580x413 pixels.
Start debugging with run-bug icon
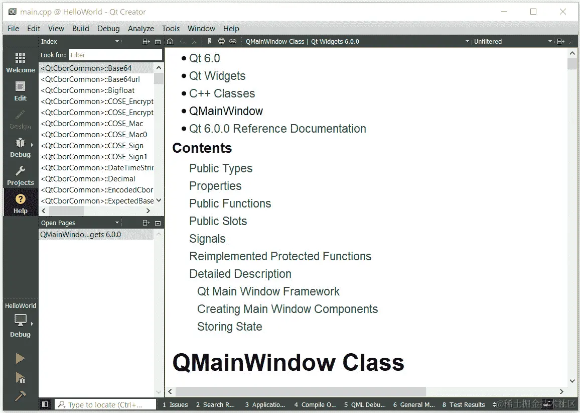coord(21,377)
